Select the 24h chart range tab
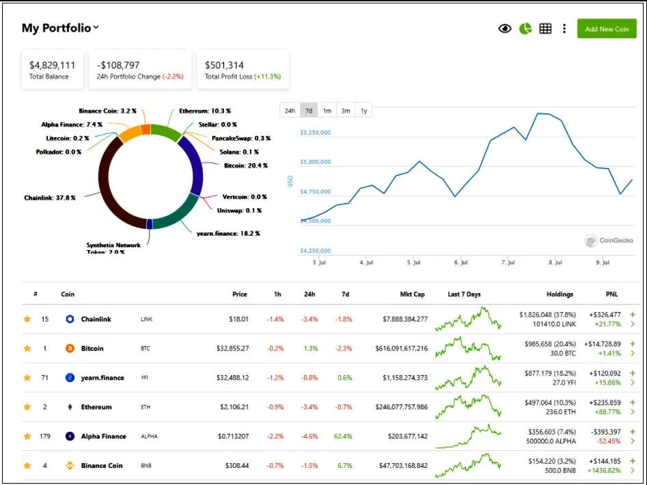 pos(290,111)
